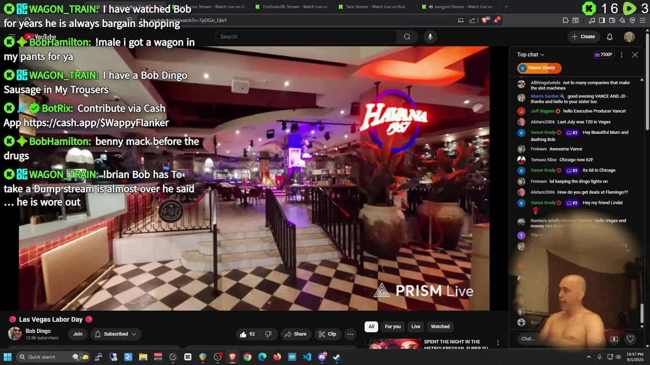Open Steam from taskbar
The height and width of the screenshot is (365, 650).
coord(336,357)
